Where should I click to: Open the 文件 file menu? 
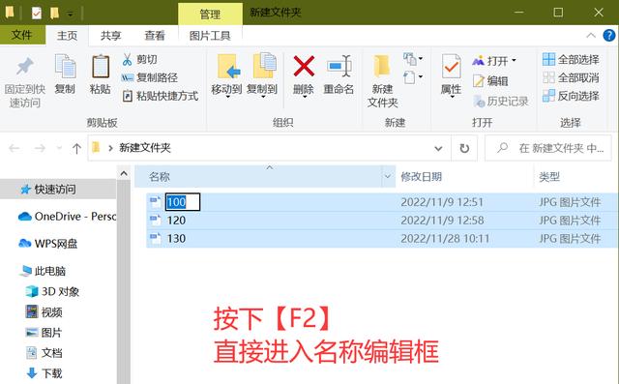point(22,35)
